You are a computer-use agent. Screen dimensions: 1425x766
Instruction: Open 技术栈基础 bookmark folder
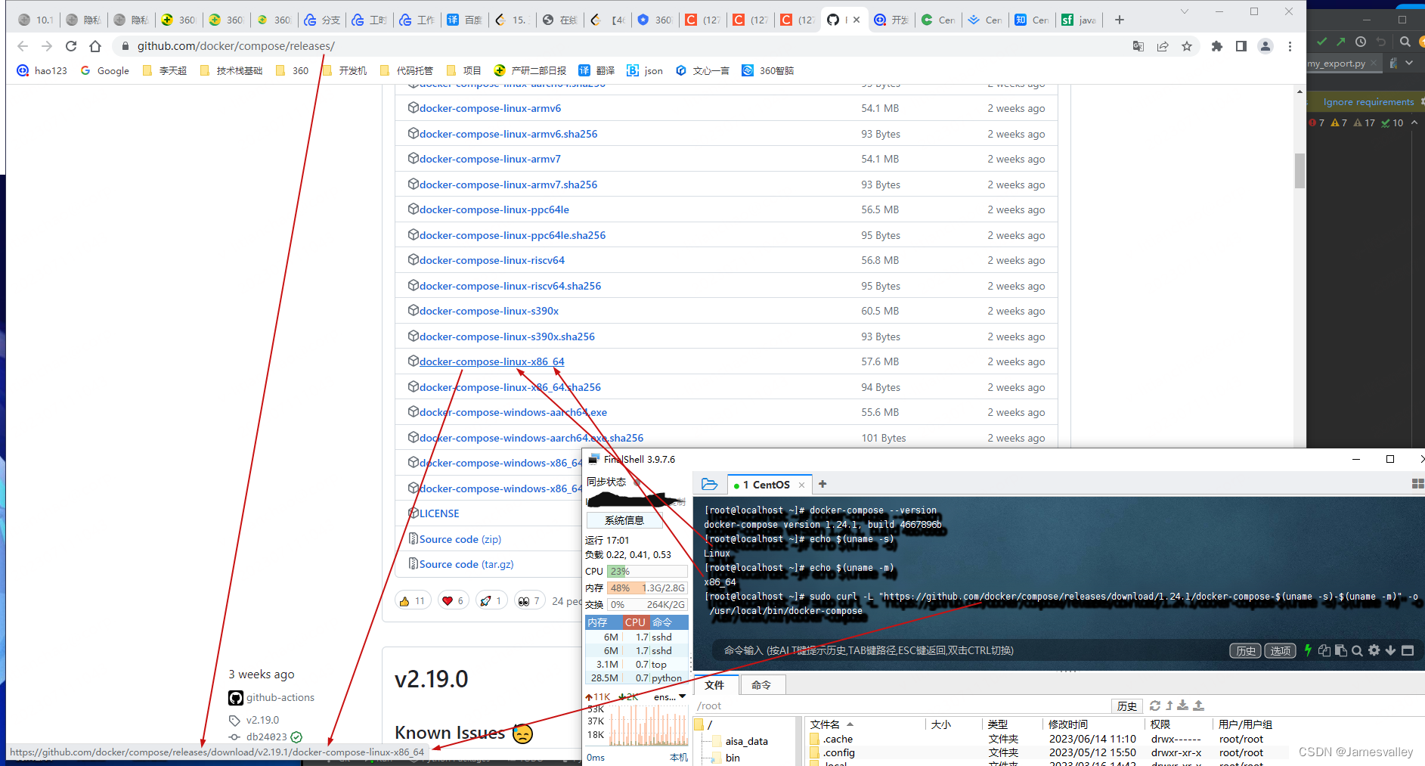(x=231, y=70)
